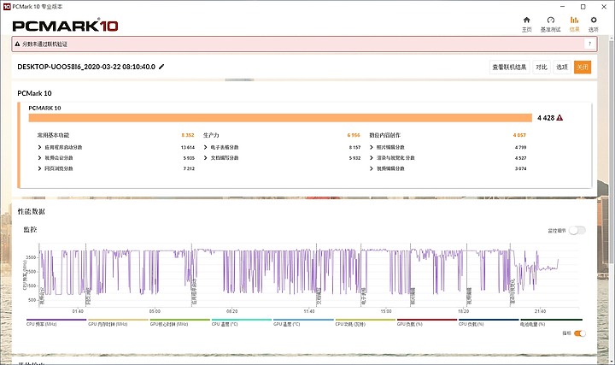The height and width of the screenshot is (365, 615).
Task: Open the 主页 home icon
Action: pyautogui.click(x=527, y=20)
